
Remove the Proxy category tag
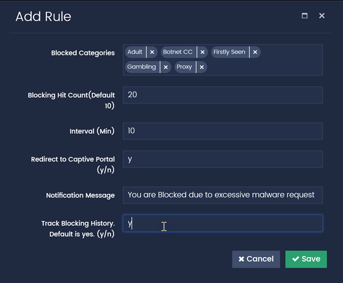[x=202, y=67]
